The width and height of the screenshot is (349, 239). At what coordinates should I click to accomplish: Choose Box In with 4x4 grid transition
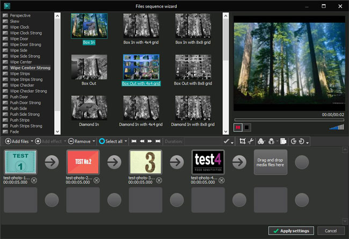click(141, 26)
